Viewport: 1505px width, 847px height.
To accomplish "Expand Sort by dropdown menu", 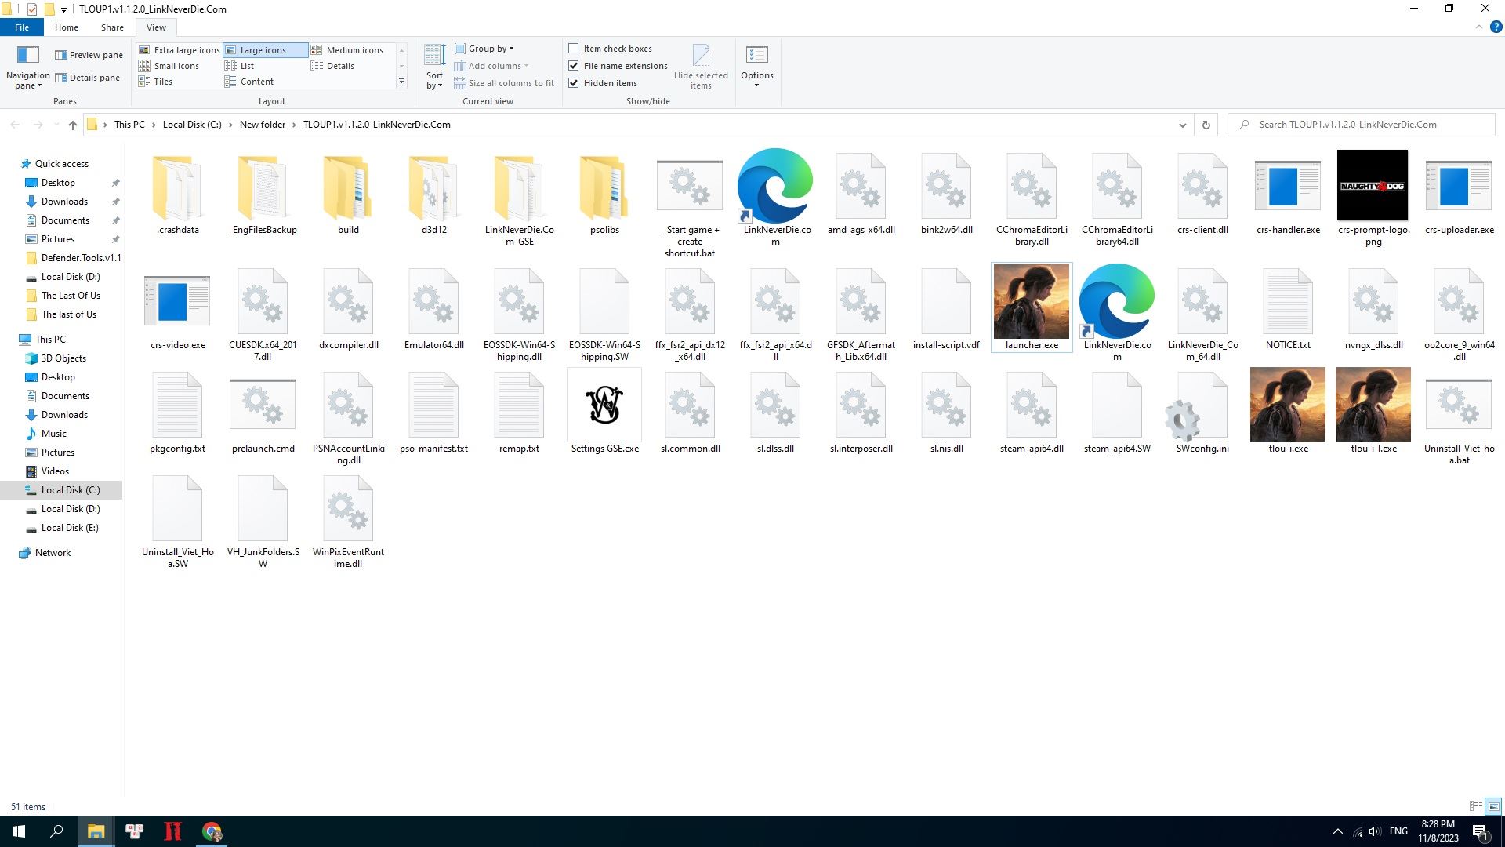I will pyautogui.click(x=433, y=80).
